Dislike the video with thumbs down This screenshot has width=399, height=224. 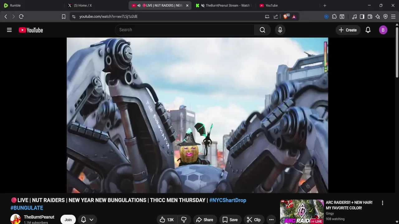click(184, 220)
